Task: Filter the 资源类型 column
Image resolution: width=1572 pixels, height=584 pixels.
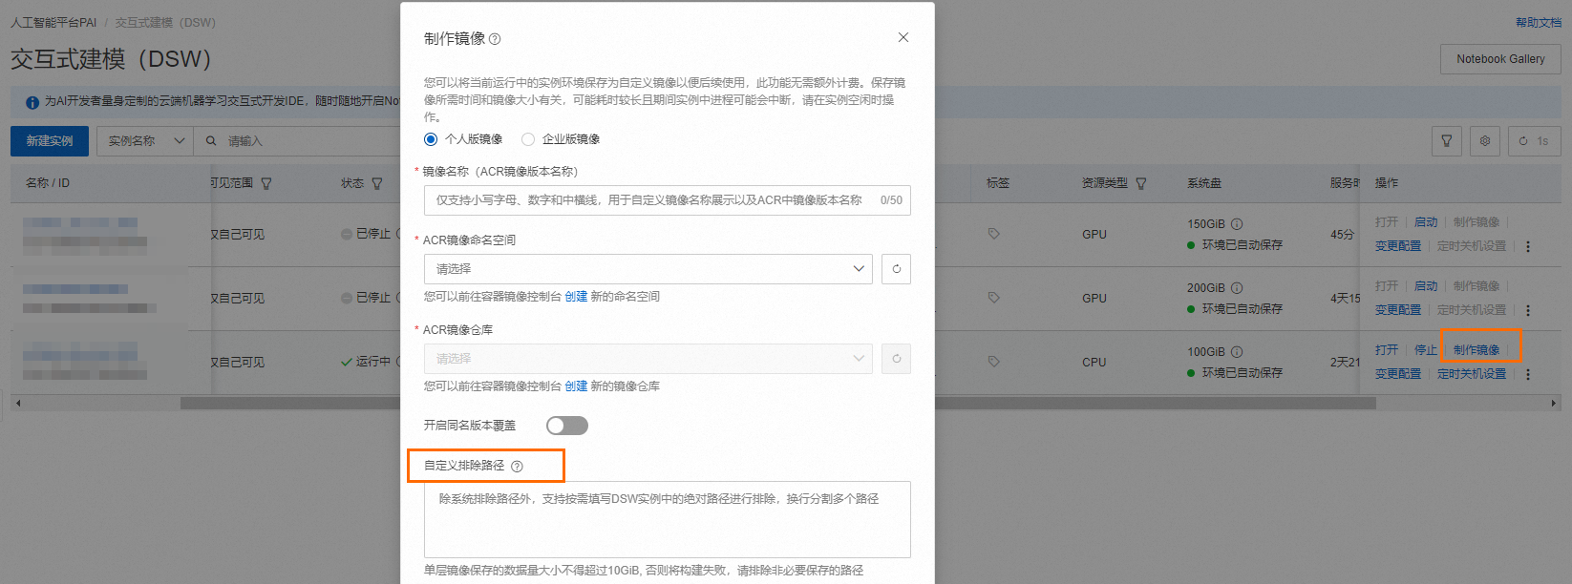Action: pyautogui.click(x=1141, y=183)
